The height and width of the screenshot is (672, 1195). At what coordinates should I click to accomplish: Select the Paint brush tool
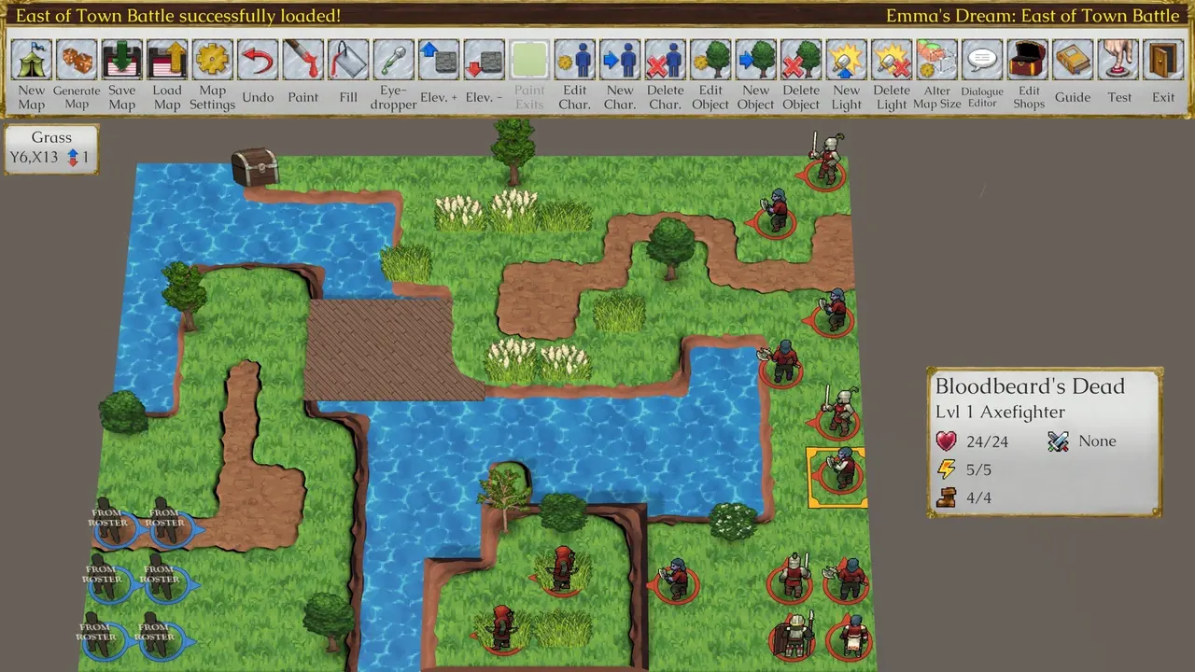302,60
